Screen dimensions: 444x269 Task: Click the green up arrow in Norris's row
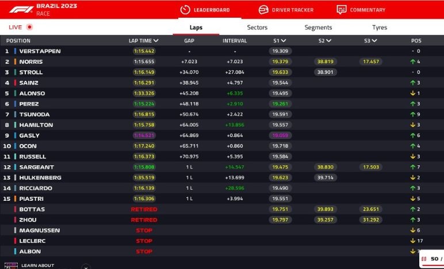tap(412, 62)
